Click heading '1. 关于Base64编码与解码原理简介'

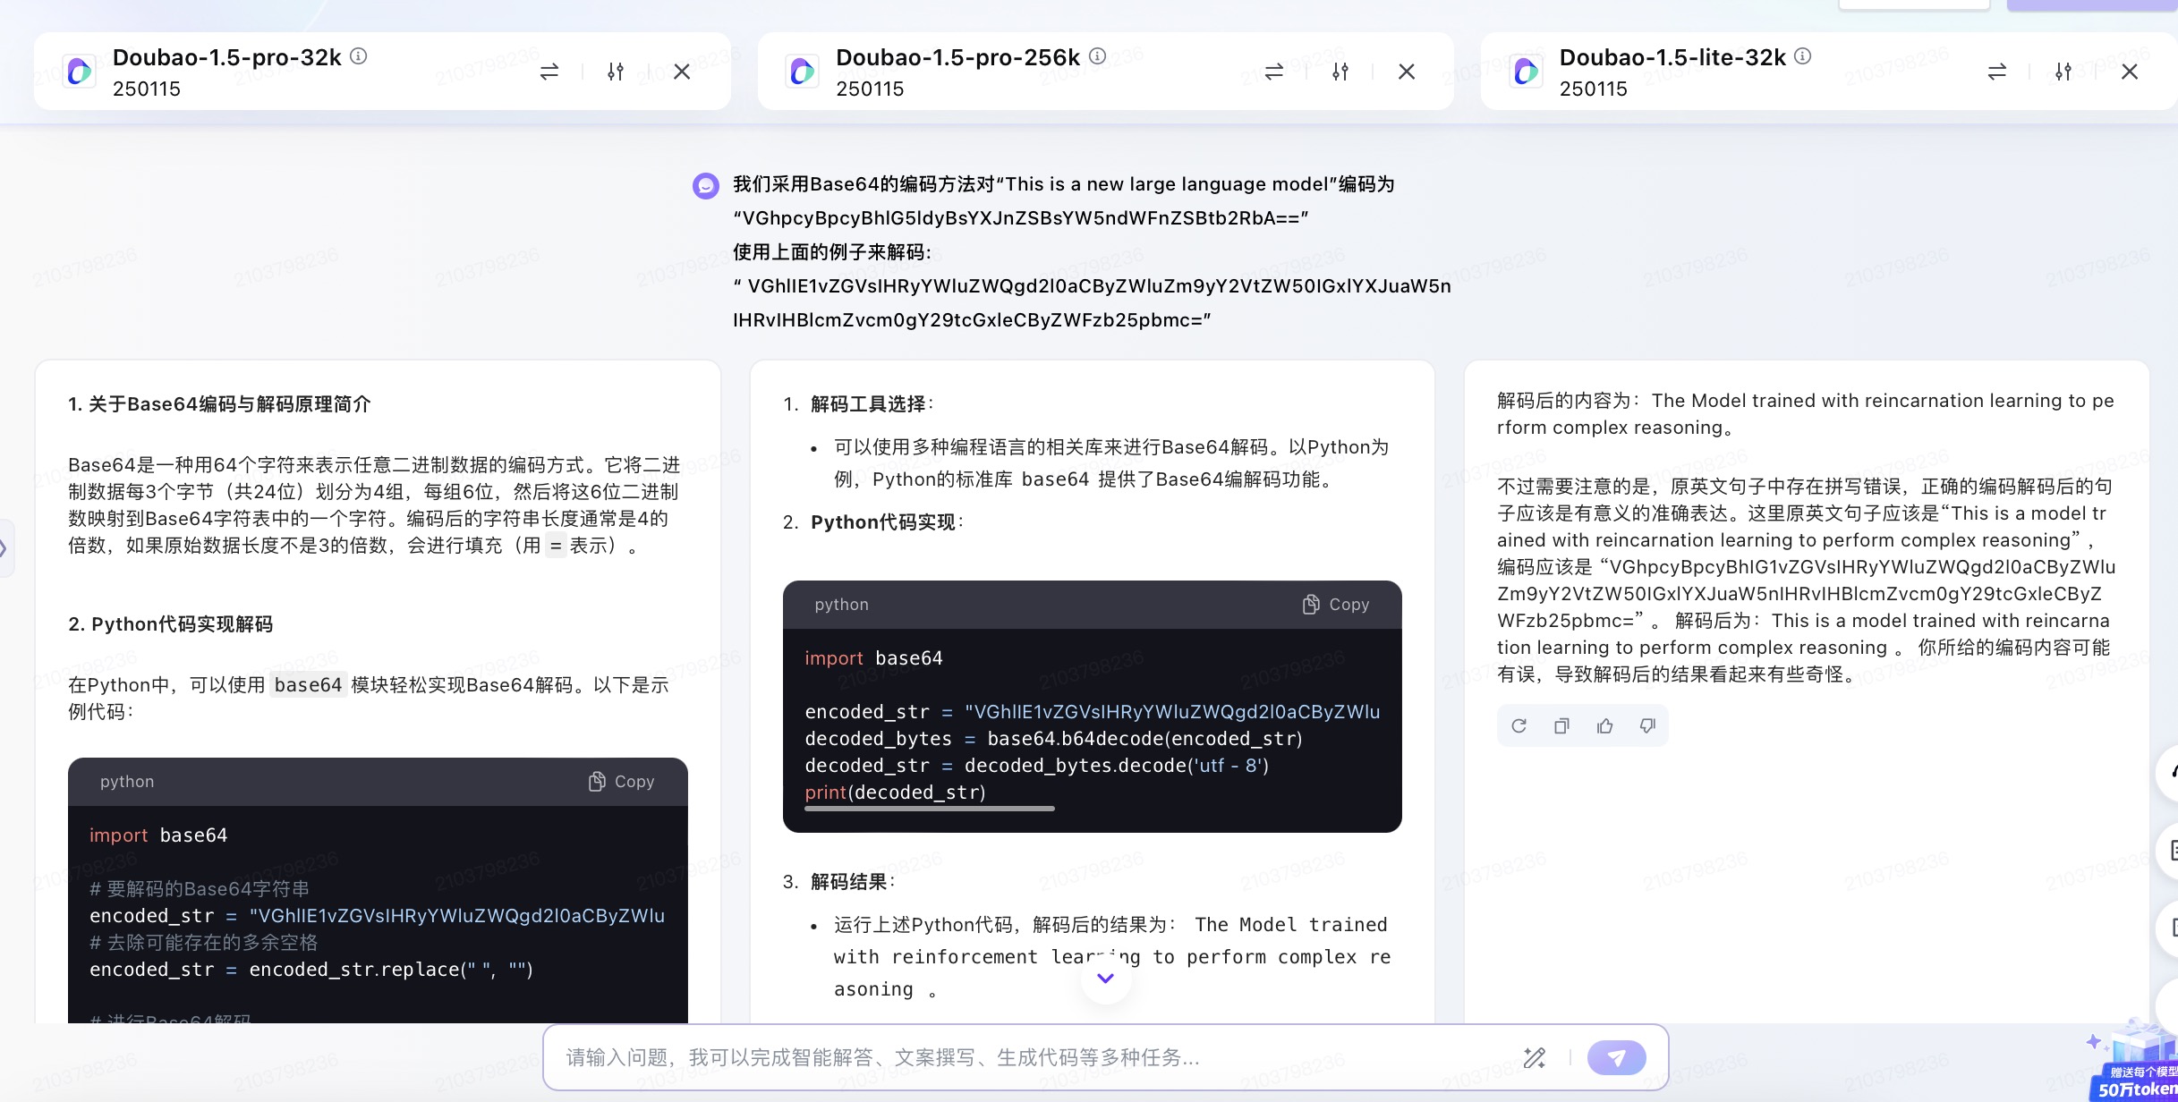tap(219, 404)
